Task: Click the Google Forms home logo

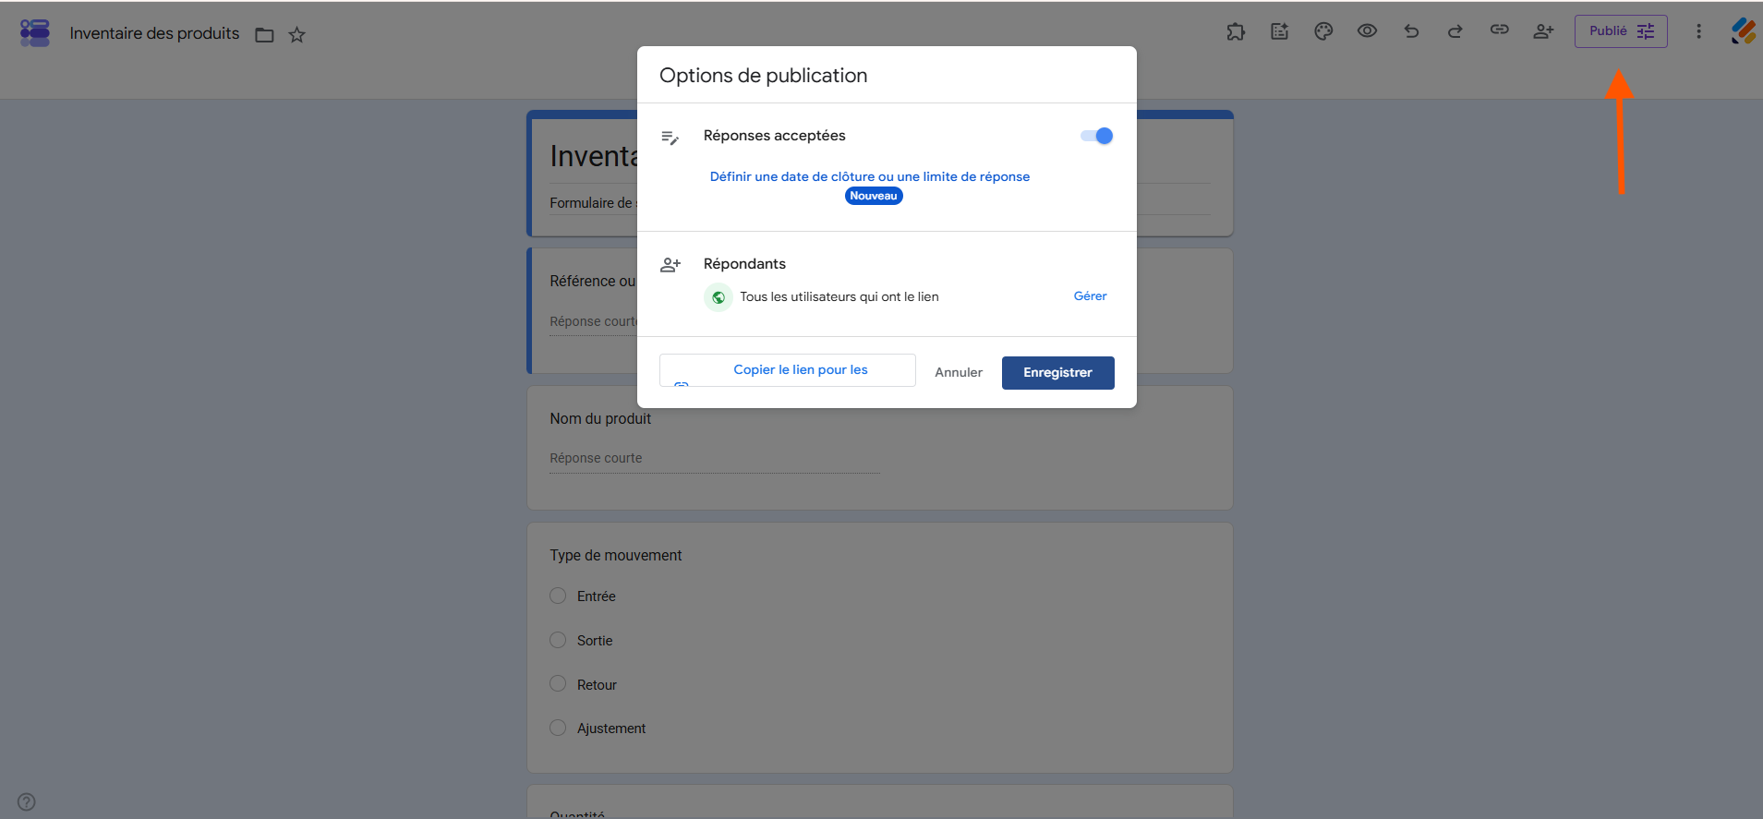Action: [35, 33]
